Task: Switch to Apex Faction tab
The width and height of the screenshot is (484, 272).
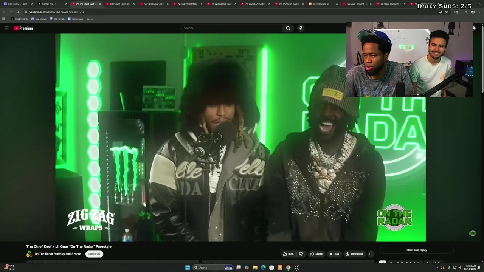Action: click(256, 4)
